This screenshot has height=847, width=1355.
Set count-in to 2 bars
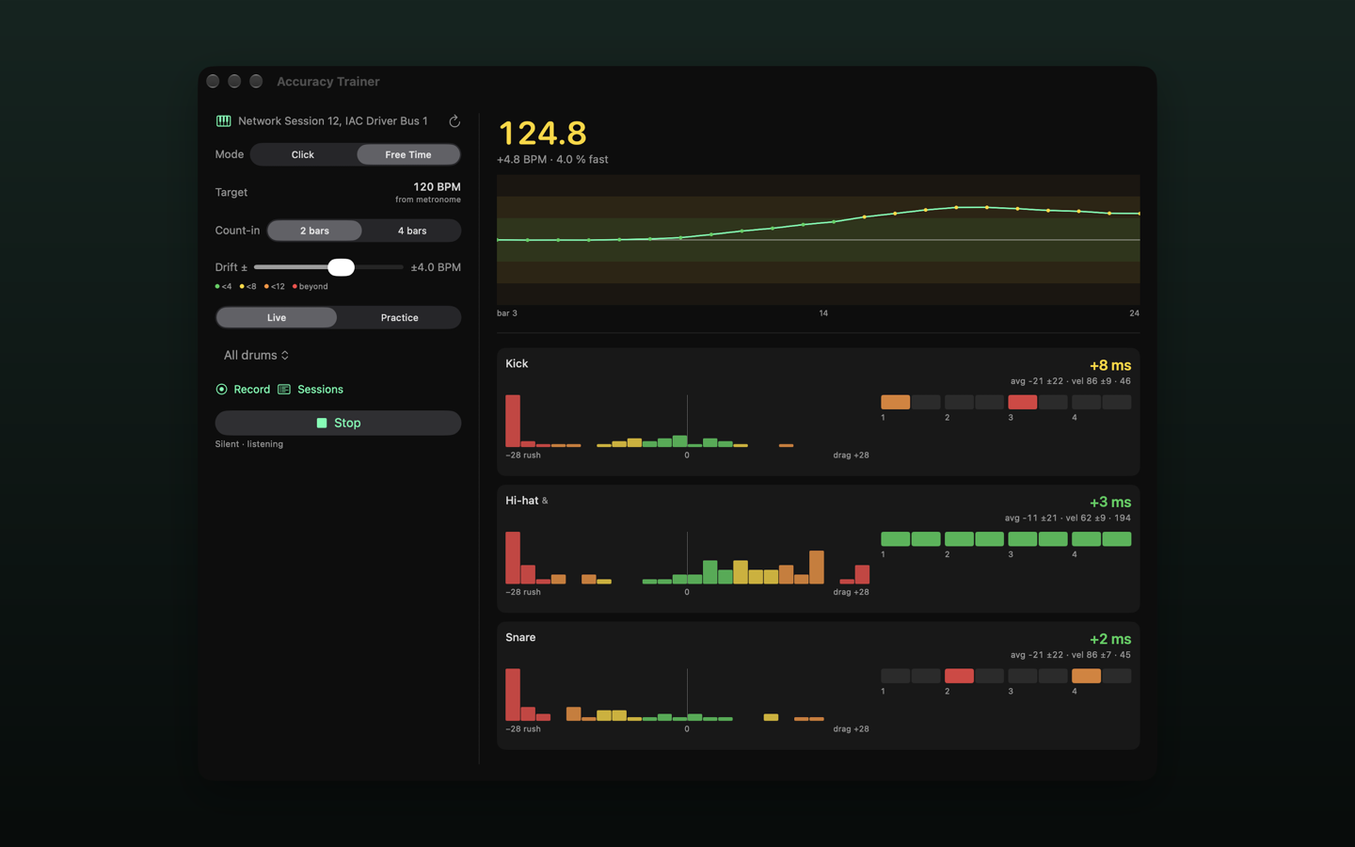click(x=314, y=231)
